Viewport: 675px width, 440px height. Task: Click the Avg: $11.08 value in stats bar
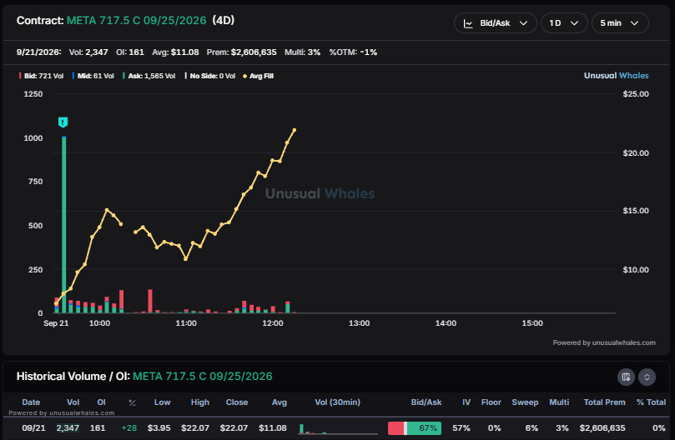[x=175, y=52]
